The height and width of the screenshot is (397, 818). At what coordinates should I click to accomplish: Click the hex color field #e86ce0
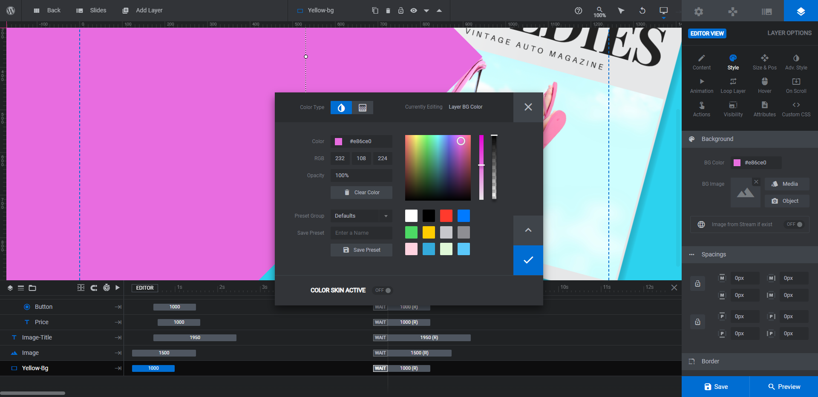361,141
